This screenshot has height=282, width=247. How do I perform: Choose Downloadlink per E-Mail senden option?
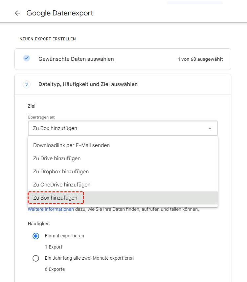tap(71, 145)
